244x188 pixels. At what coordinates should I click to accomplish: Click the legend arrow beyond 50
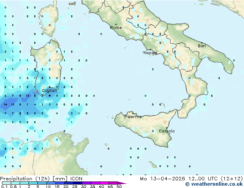point(122,183)
